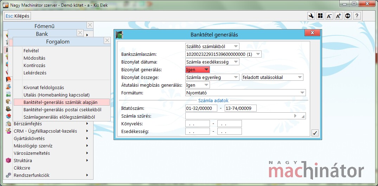This screenshot has width=378, height=186.
Task: Click the CRM people icon
Action: tap(8, 131)
